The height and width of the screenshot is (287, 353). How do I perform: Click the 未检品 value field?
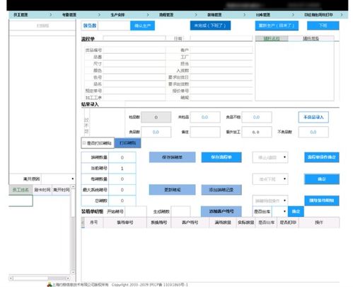(205, 117)
